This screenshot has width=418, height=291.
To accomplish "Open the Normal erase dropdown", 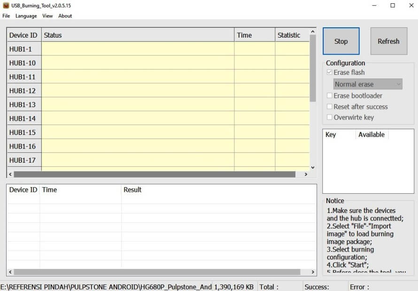I will point(398,84).
